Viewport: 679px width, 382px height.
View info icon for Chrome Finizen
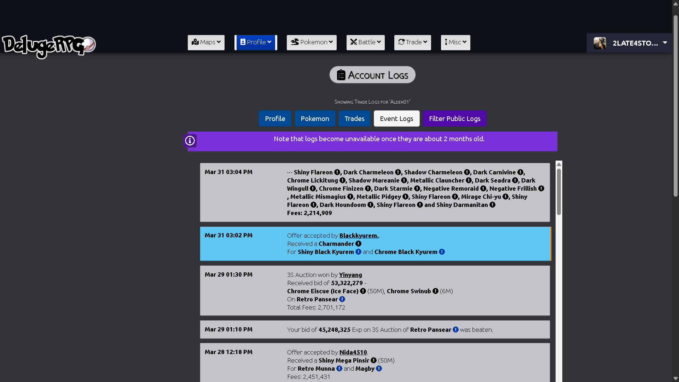tap(368, 189)
